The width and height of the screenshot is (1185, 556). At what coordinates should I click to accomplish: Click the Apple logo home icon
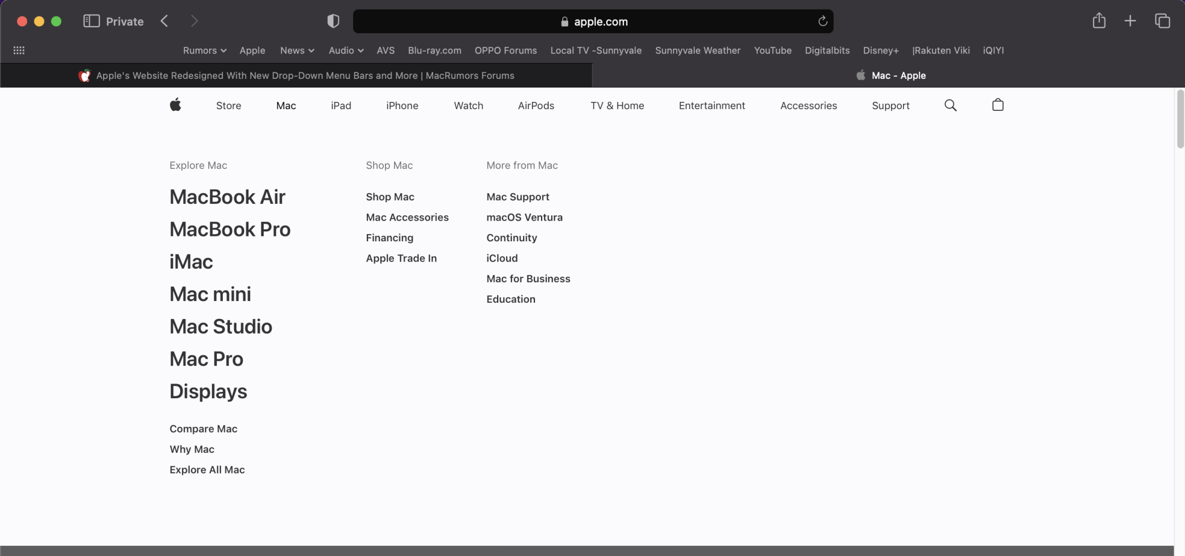tap(175, 105)
